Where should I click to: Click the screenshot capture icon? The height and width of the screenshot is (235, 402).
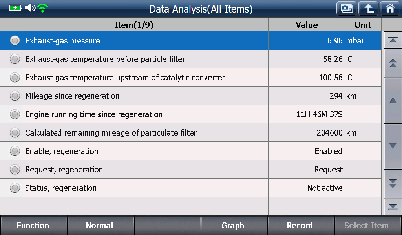[347, 9]
